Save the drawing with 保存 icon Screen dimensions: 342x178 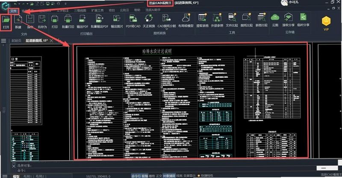pos(30,23)
